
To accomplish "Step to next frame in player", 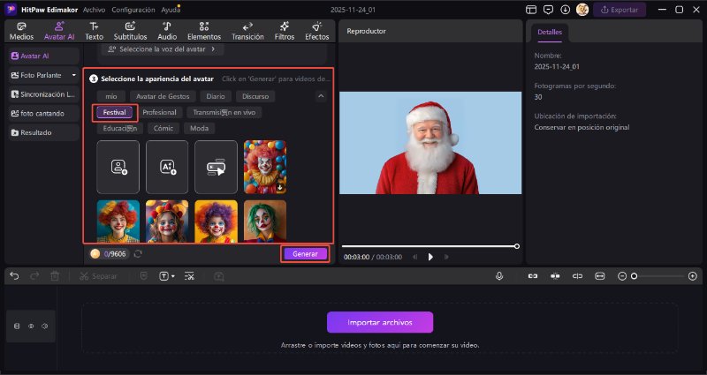I will [446, 257].
